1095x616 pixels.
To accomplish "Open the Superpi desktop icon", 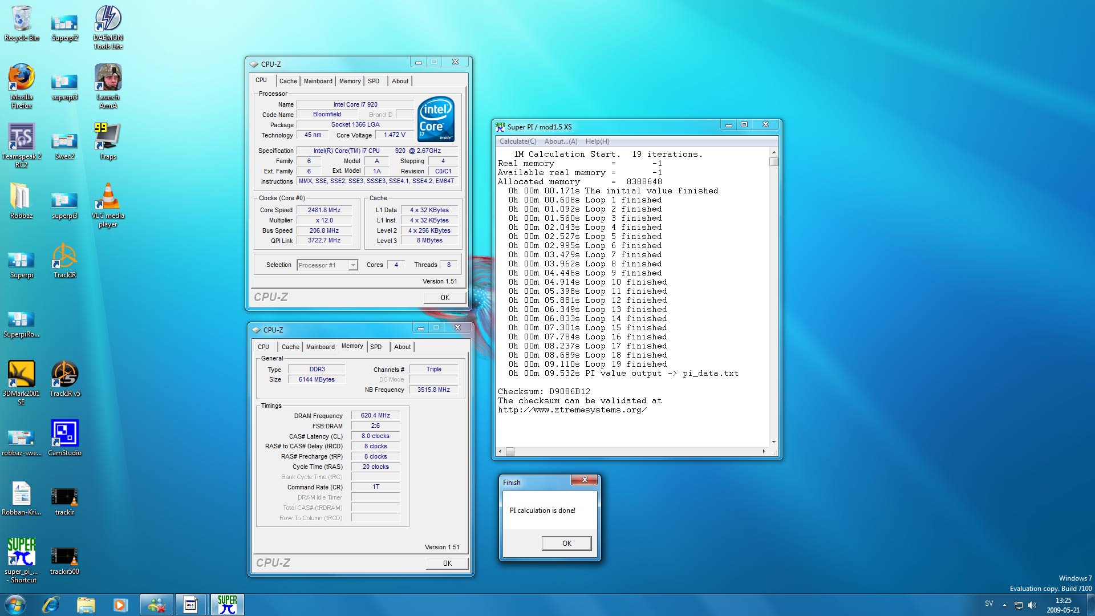I will pyautogui.click(x=22, y=264).
